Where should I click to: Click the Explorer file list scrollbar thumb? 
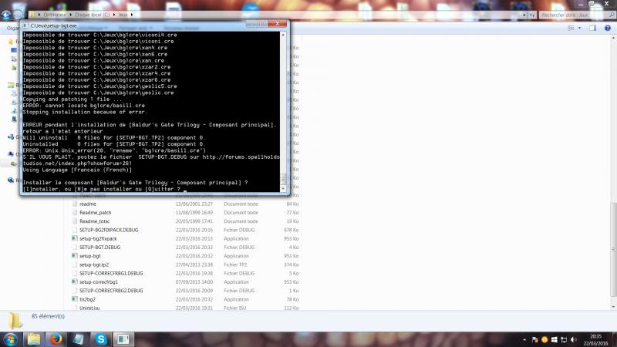point(613,250)
